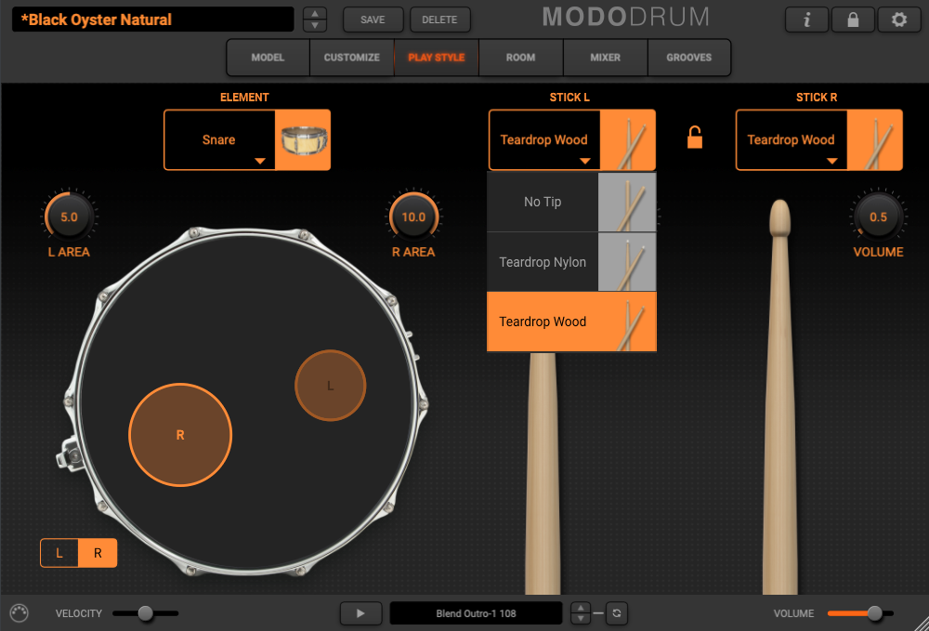Viewport: 929px width, 631px height.
Task: Open settings gear icon
Action: pyautogui.click(x=898, y=20)
